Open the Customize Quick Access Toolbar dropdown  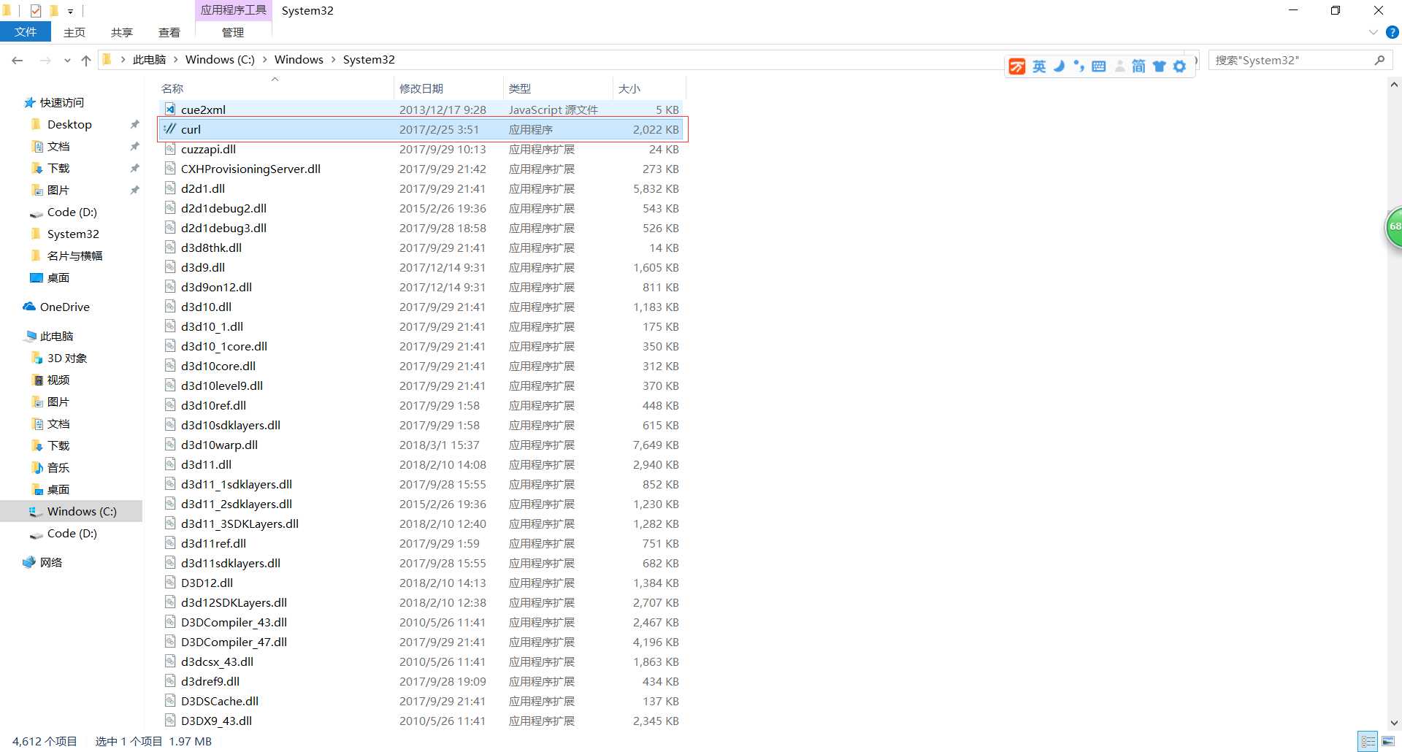[x=70, y=11]
